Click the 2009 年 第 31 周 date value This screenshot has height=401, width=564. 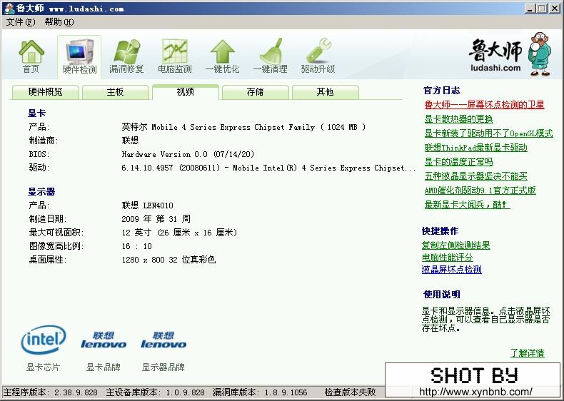click(x=156, y=218)
